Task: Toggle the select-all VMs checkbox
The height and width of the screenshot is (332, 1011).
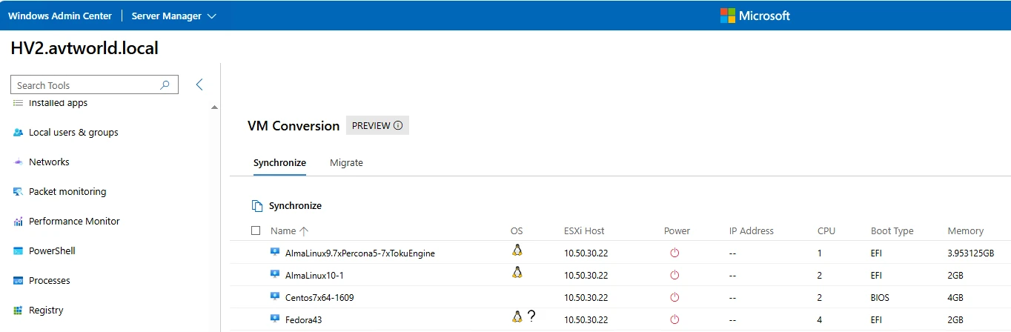Action: point(256,230)
